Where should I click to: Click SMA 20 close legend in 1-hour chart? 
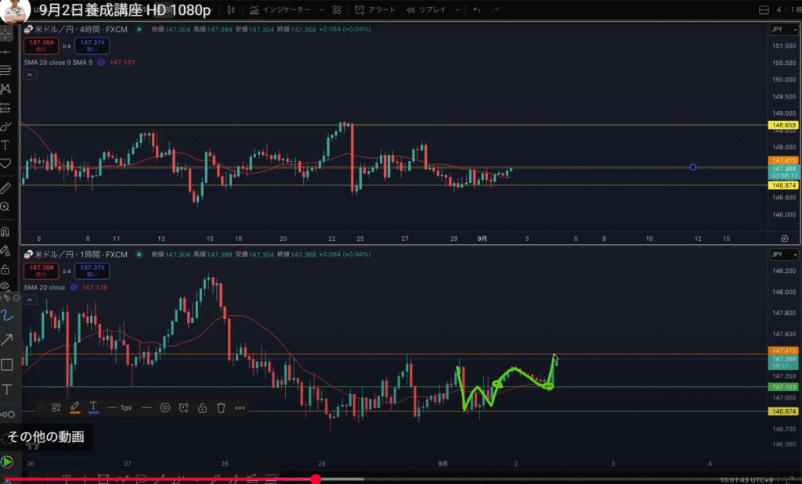(45, 288)
